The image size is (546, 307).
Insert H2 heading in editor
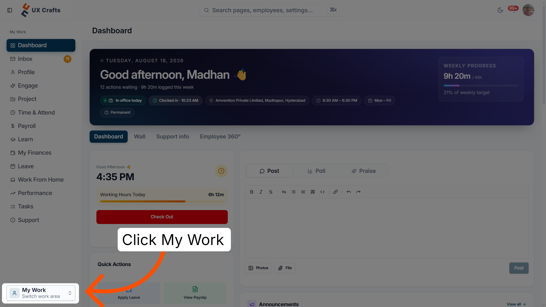pyautogui.click(x=284, y=192)
